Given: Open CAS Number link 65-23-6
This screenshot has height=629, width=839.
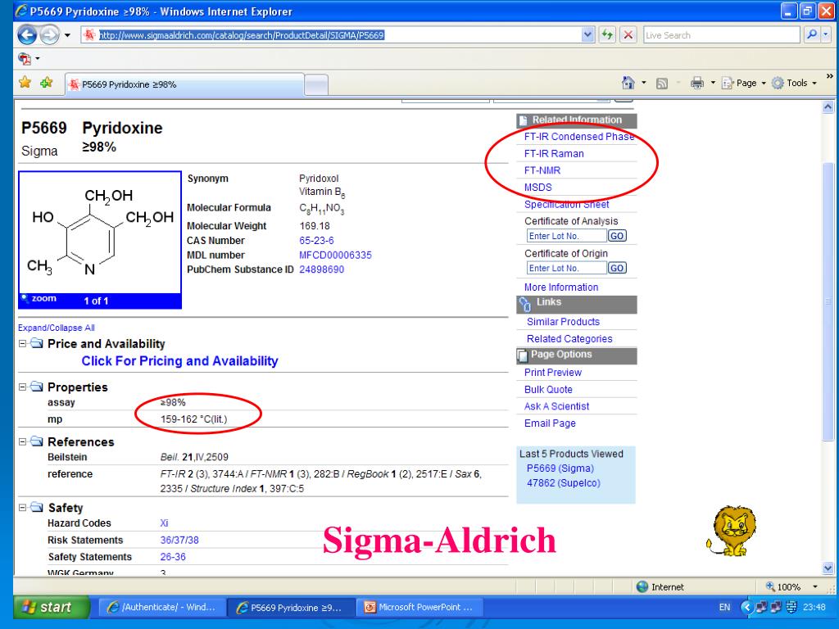Looking at the screenshot, I should click(x=316, y=241).
